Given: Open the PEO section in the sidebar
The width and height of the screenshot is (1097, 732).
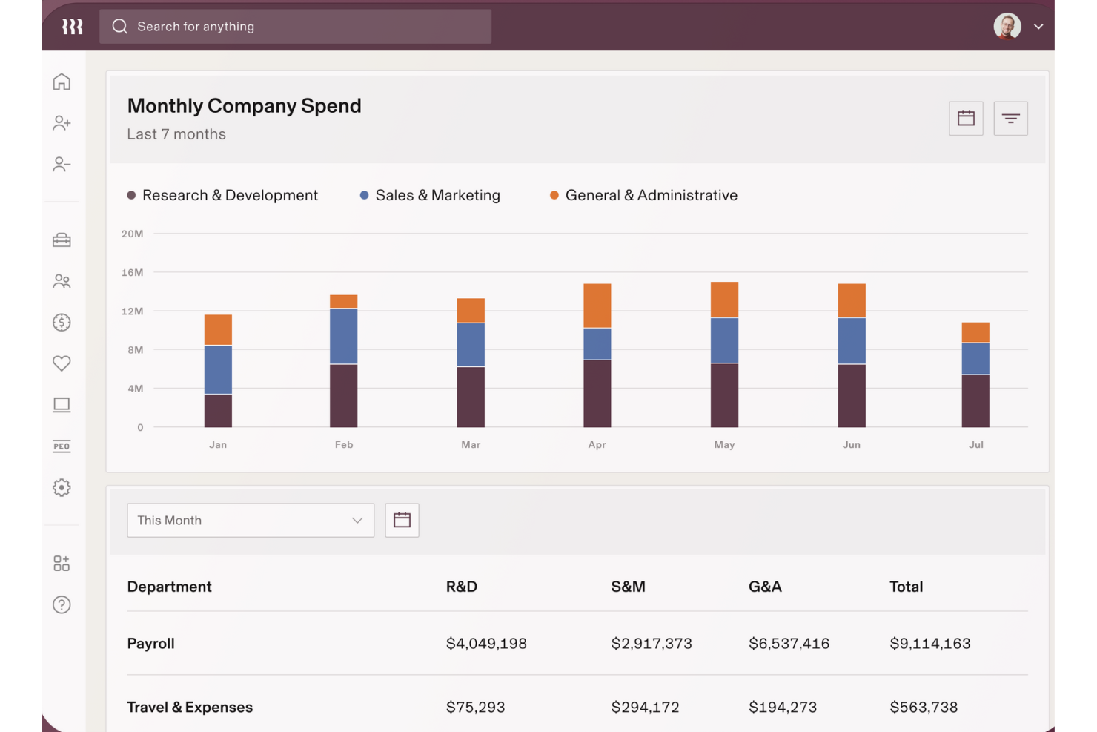Looking at the screenshot, I should [x=62, y=446].
